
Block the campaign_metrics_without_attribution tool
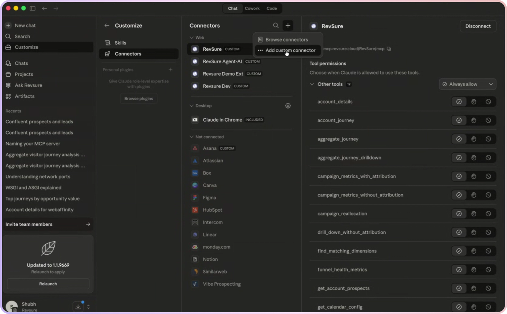[488, 195]
